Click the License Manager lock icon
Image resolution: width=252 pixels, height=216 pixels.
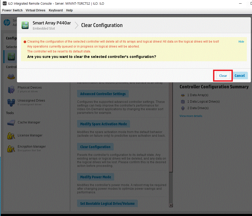coord(11,136)
